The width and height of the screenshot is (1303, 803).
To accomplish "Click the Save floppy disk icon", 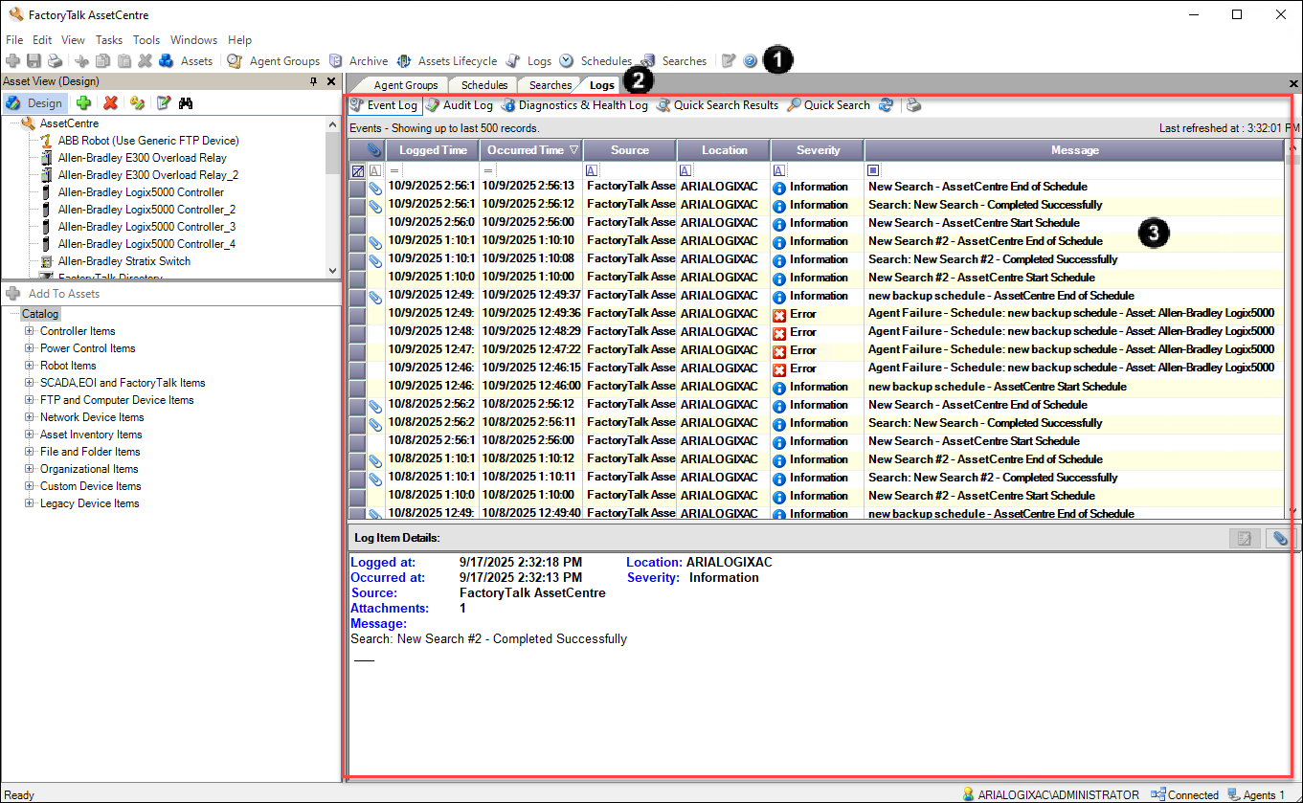I will pos(34,60).
